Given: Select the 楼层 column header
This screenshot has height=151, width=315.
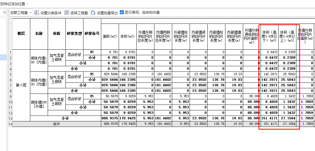Looking at the screenshot, I should [x=21, y=34].
